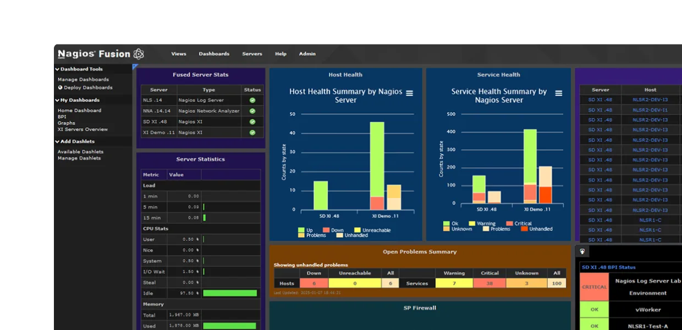Open Manage Dashboards
The height and width of the screenshot is (330, 682).
click(83, 79)
